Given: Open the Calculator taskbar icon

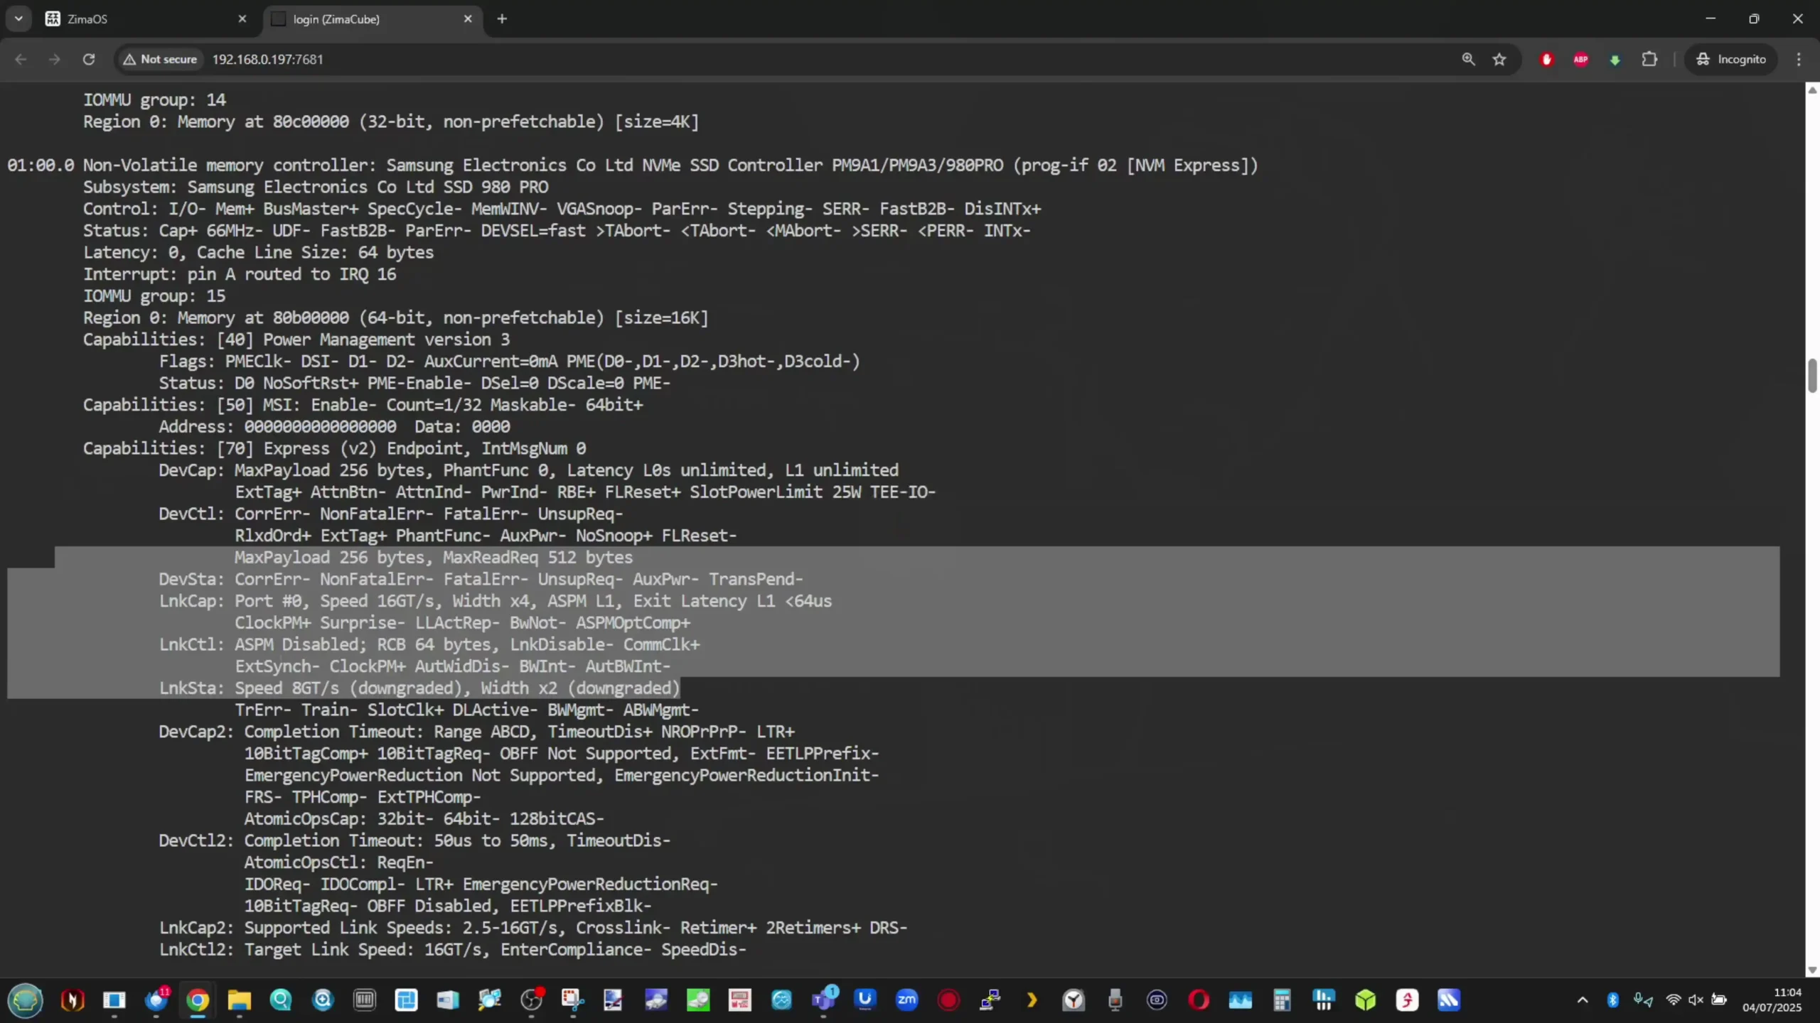Looking at the screenshot, I should [1282, 1000].
